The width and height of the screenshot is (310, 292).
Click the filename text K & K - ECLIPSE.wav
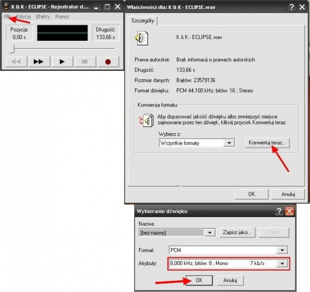[199, 37]
